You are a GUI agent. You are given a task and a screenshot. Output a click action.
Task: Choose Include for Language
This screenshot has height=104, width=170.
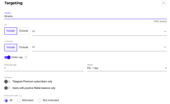11,48
